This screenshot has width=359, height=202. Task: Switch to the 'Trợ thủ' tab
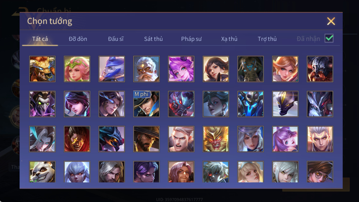tap(267, 39)
